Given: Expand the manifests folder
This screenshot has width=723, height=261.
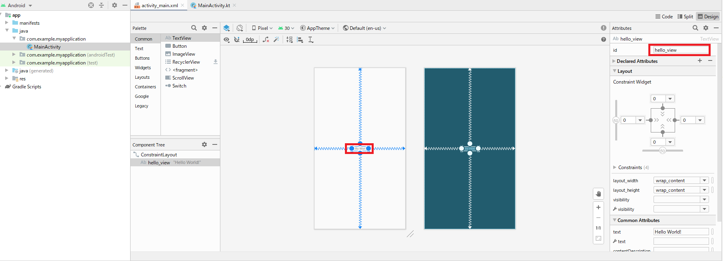Looking at the screenshot, I should tap(7, 23).
